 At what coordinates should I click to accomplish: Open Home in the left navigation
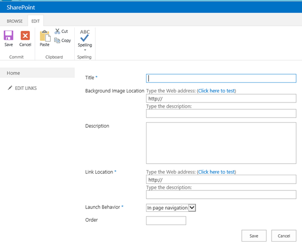tap(13, 73)
